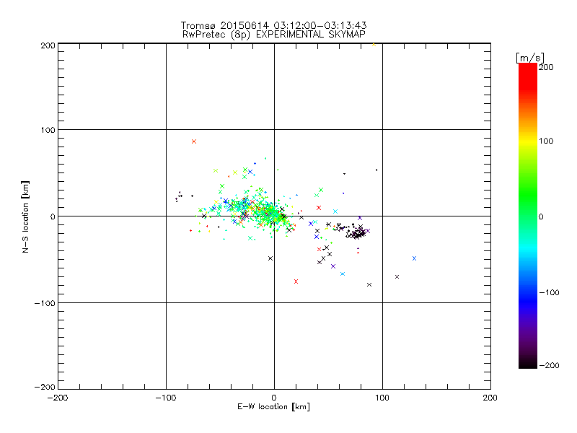Image resolution: width=577 pixels, height=433 pixels.
Task: Click the black bottom of the velocity colorbar
Action: pyautogui.click(x=528, y=364)
